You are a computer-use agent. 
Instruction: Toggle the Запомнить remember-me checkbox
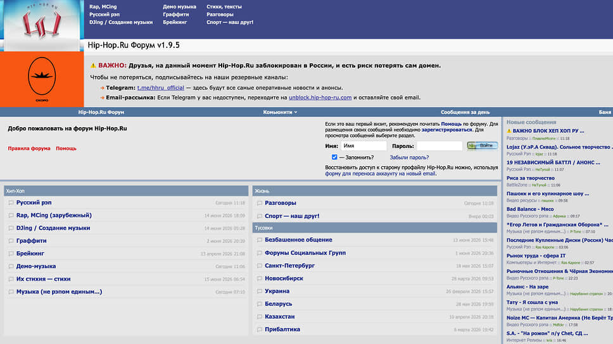[x=334, y=157]
